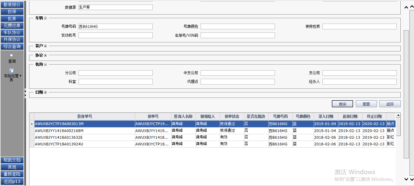Sort by 被保险人 column header
414x186 pixels.
click(208, 117)
